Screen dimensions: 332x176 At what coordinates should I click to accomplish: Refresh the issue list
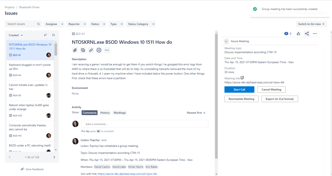(53, 35)
